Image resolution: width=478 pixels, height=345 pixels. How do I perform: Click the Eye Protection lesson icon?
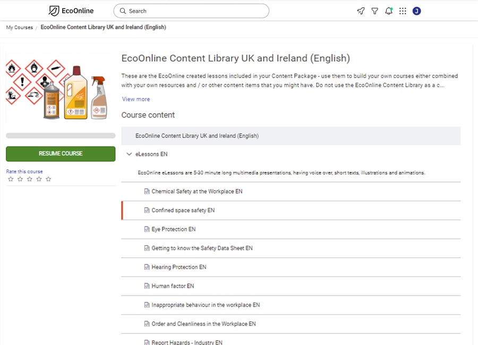point(147,229)
